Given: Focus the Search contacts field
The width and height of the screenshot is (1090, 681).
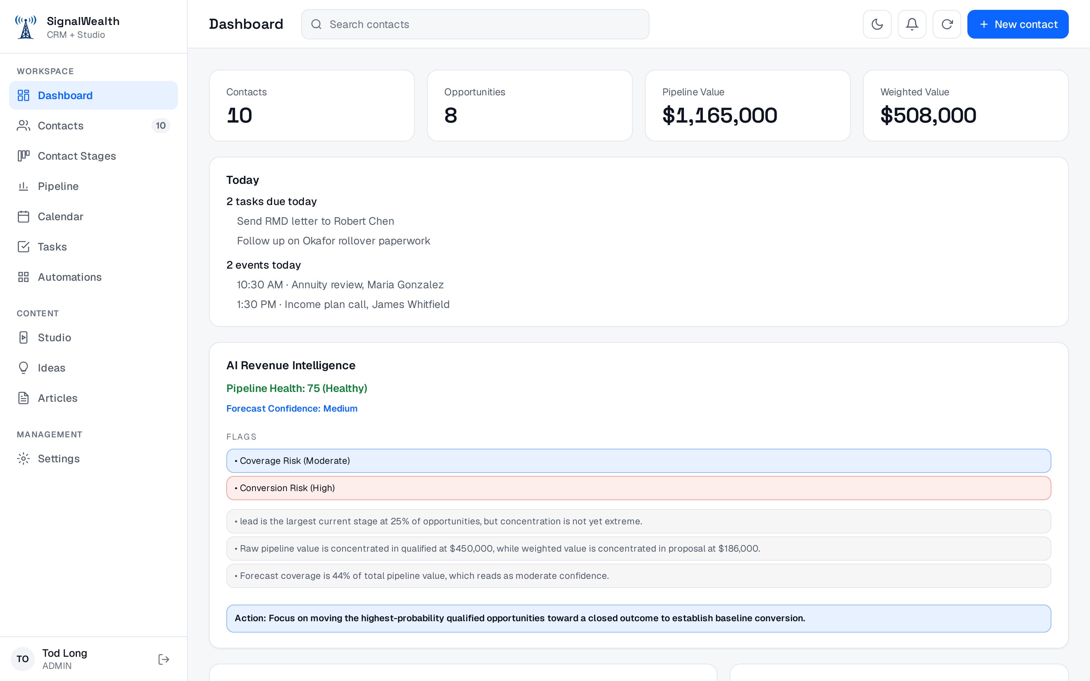Looking at the screenshot, I should [475, 24].
